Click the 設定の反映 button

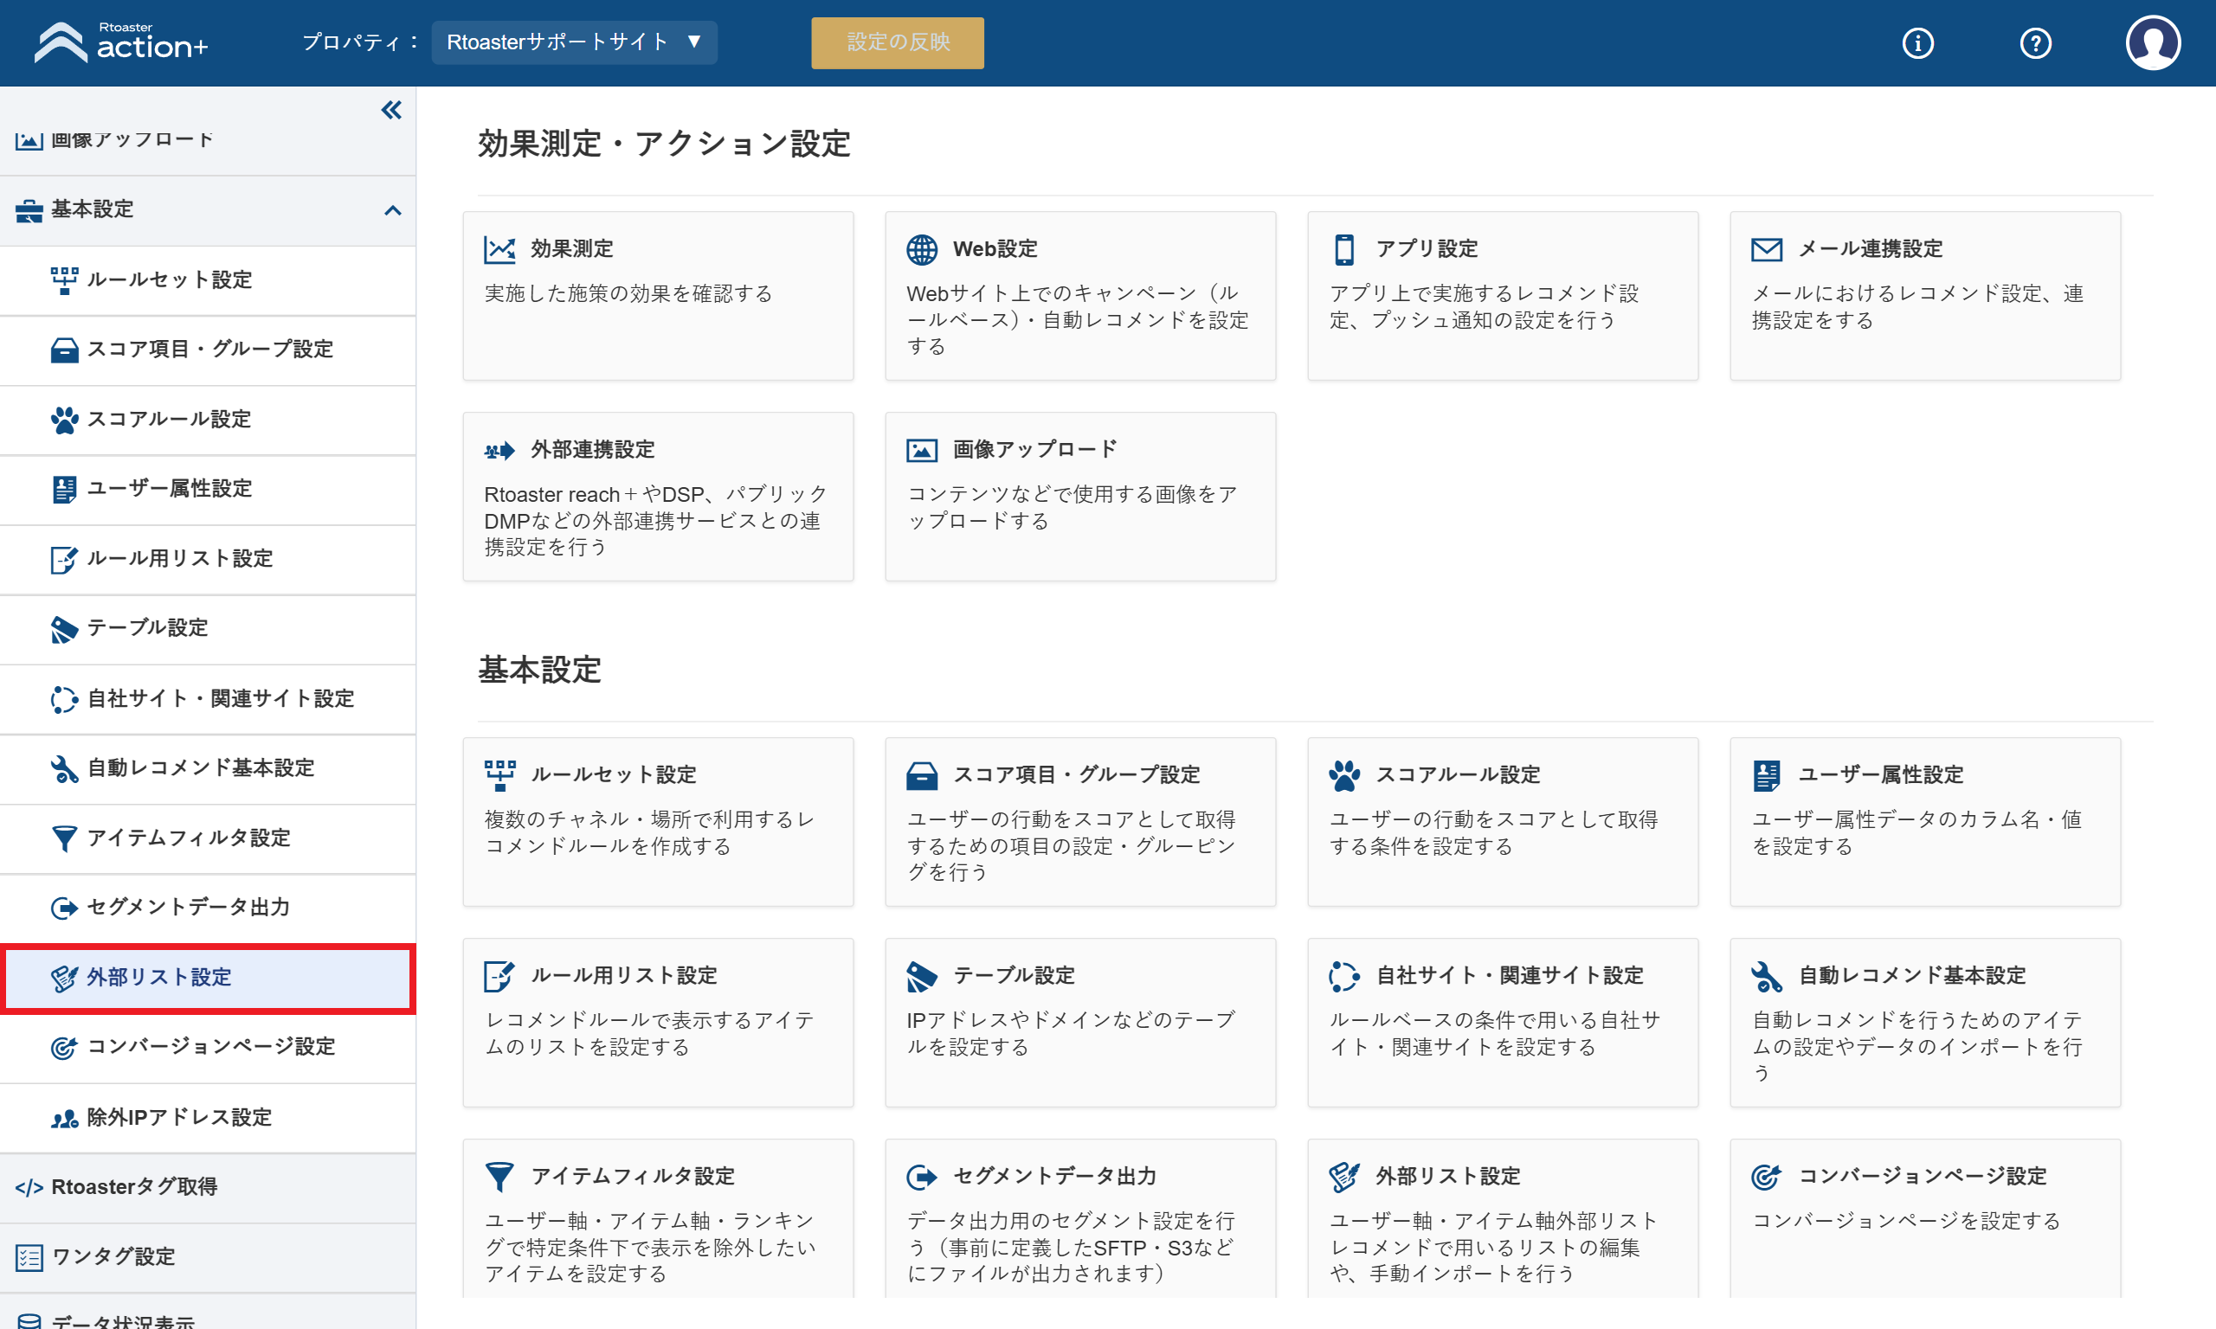pyautogui.click(x=898, y=42)
